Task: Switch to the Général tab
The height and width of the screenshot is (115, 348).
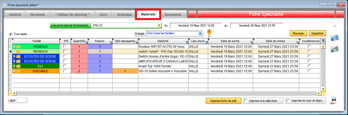Action: coord(15,14)
